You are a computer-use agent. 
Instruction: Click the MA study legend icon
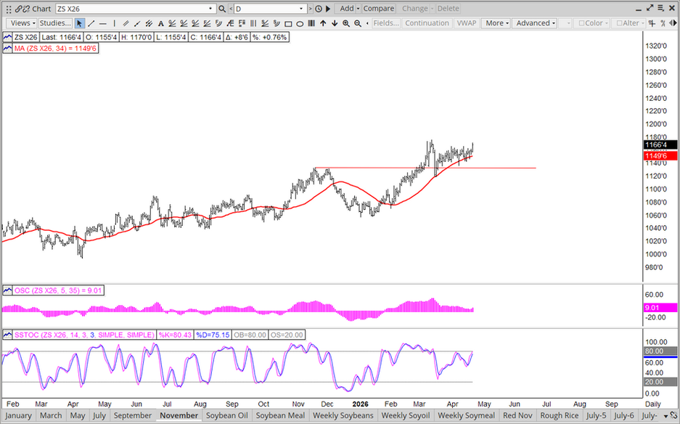coord(7,48)
